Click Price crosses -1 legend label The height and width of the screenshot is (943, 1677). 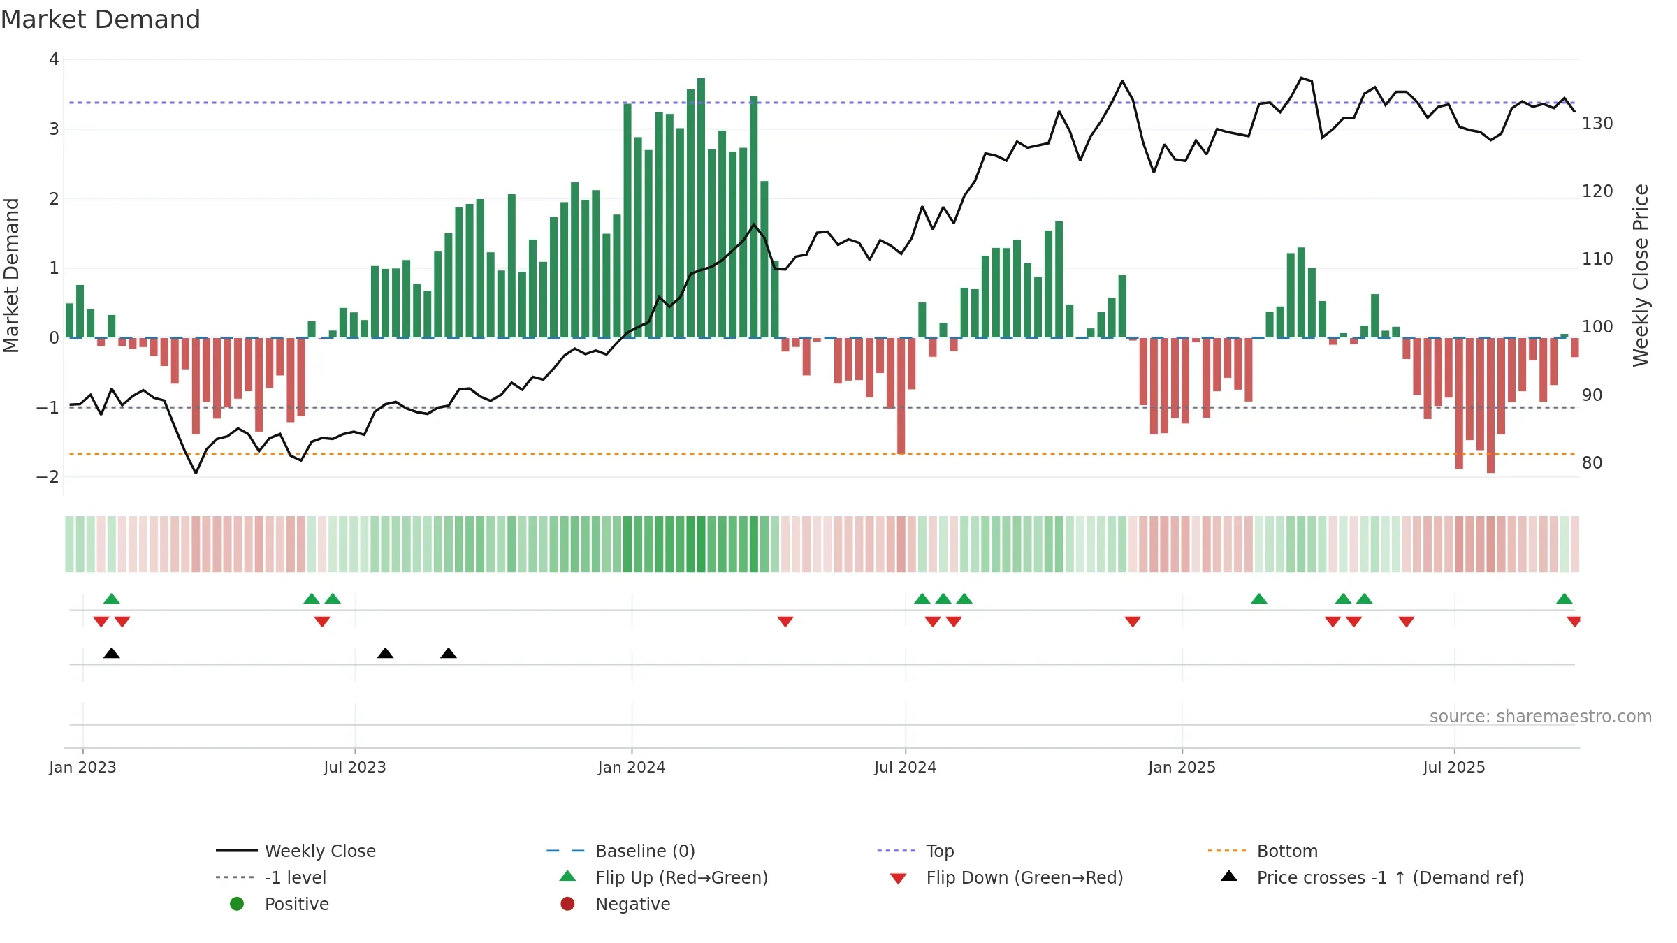1390,877
